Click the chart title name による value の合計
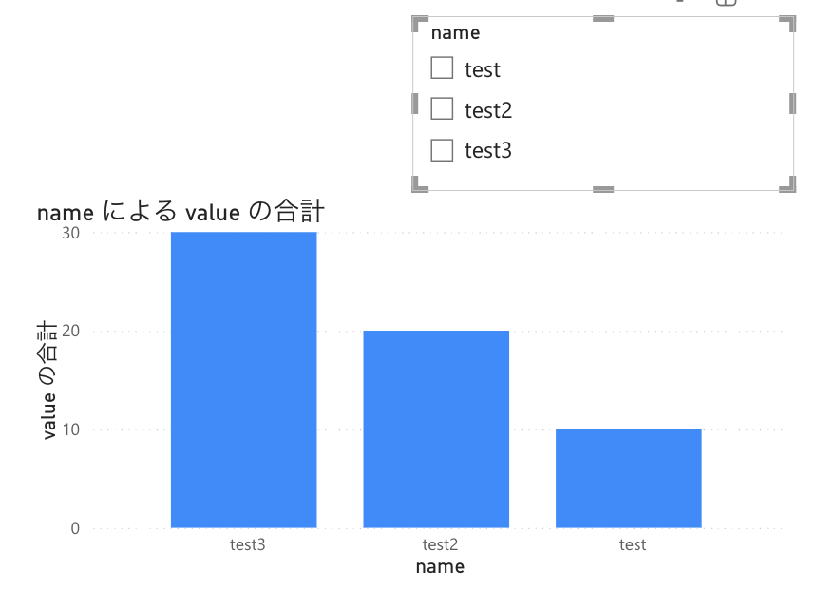Screen dimensions: 817x591 pyautogui.click(x=180, y=212)
